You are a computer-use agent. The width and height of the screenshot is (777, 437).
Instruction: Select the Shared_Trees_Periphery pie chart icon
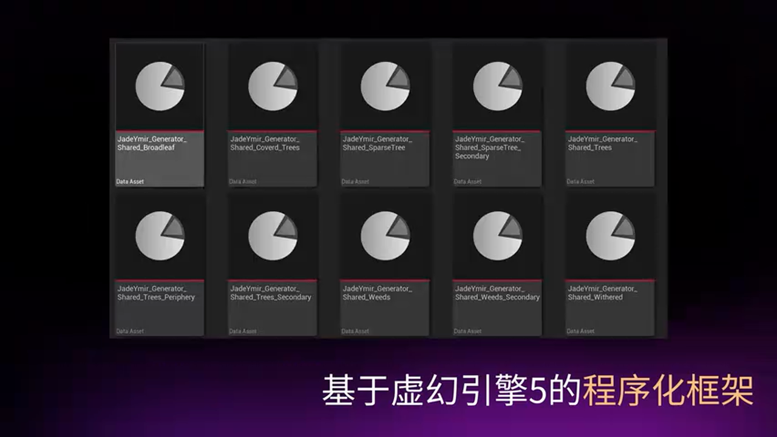160,236
